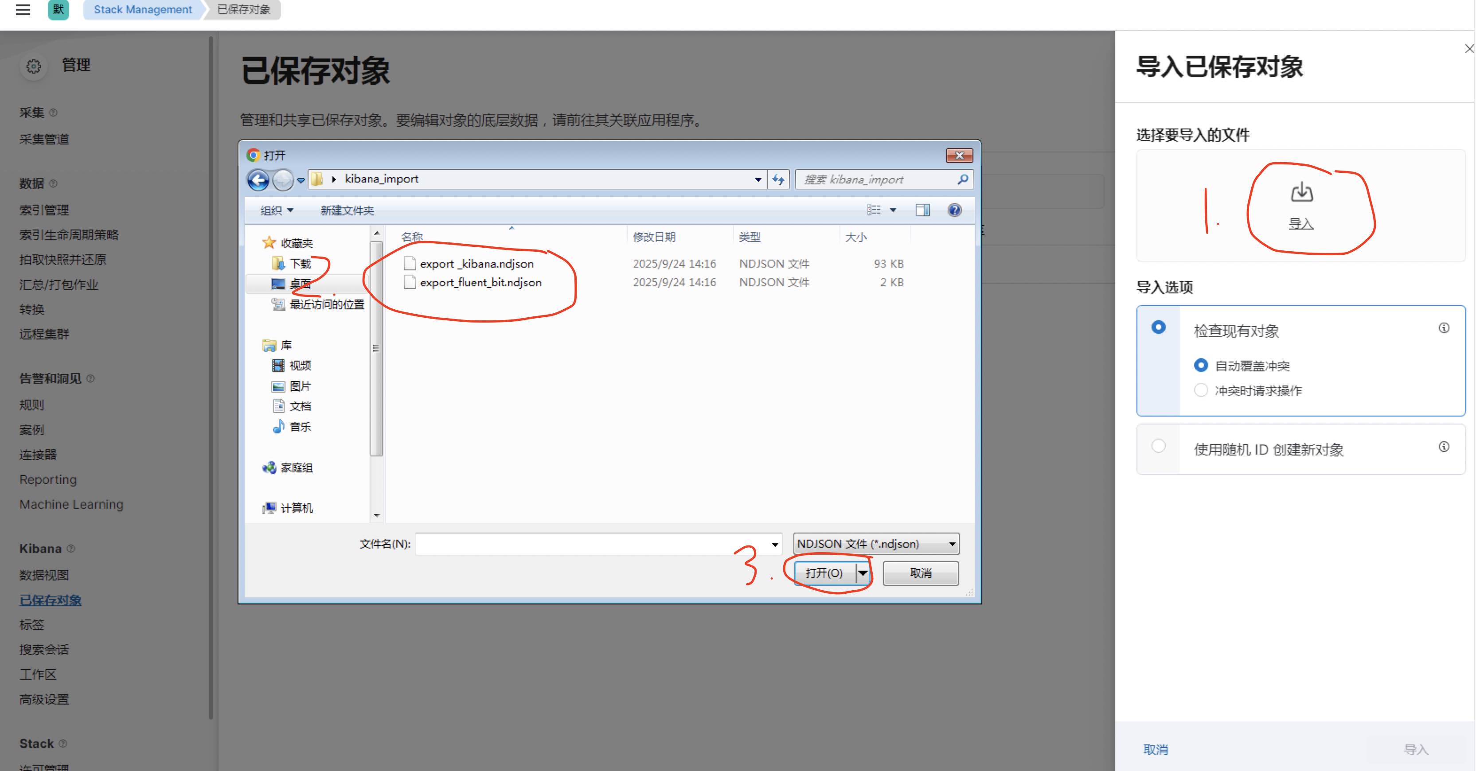Screen dimensions: 1476x771
Task: Click the back arrow in file dialog
Action: tap(258, 180)
